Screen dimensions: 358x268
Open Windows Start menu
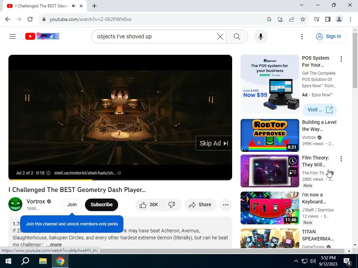[x=8, y=261]
